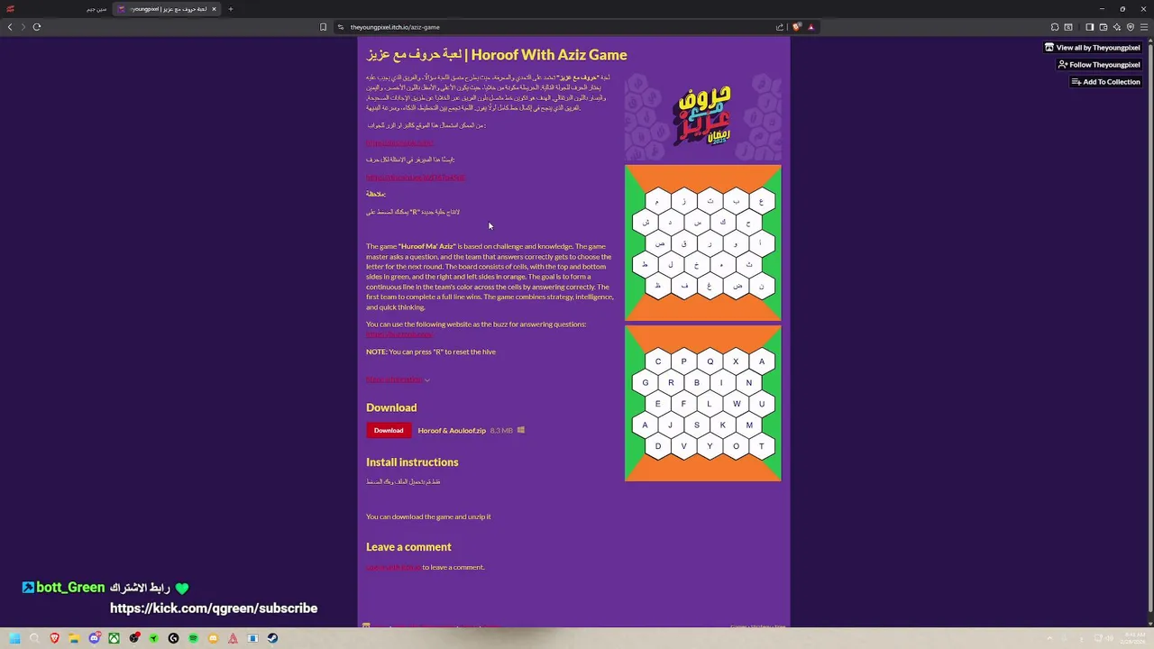The image size is (1154, 649).
Task: Click the NOTE press R reset text
Action: pos(431,352)
